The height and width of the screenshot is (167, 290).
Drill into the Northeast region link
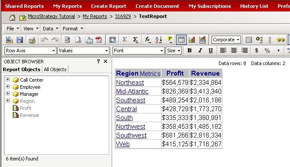(x=130, y=83)
